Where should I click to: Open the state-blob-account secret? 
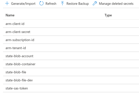point(19,56)
